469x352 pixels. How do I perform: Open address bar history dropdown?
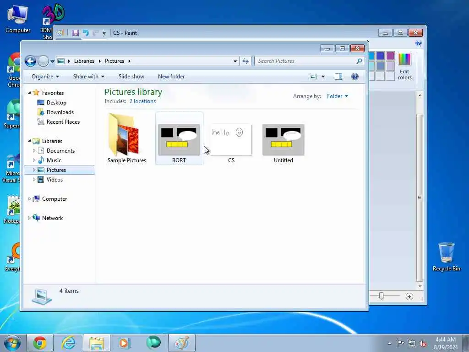click(235, 61)
